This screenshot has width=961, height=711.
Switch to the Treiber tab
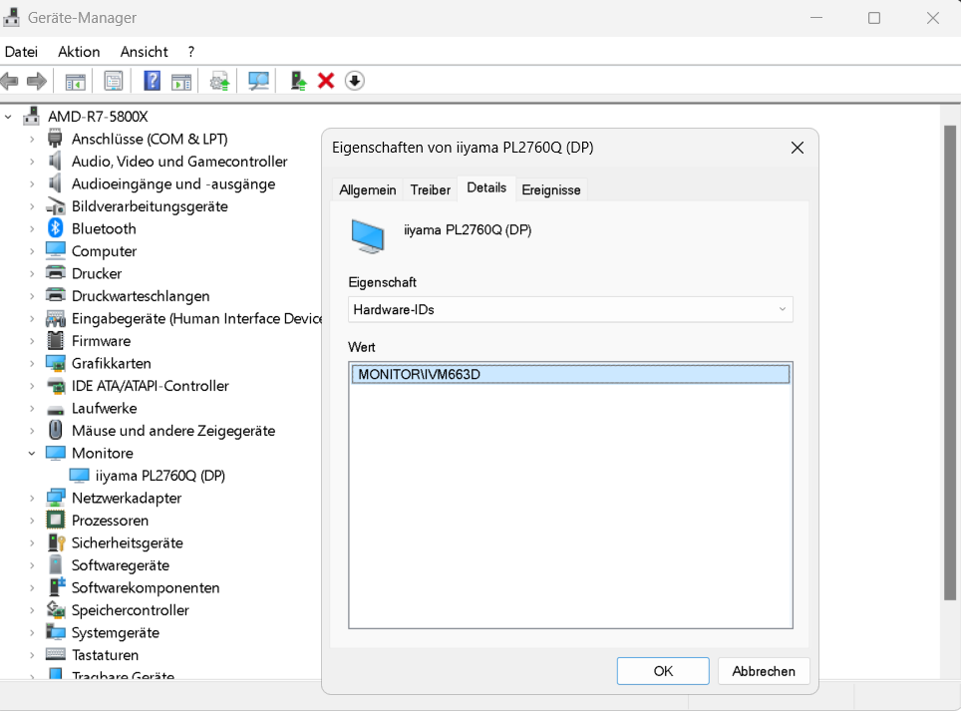coord(431,190)
